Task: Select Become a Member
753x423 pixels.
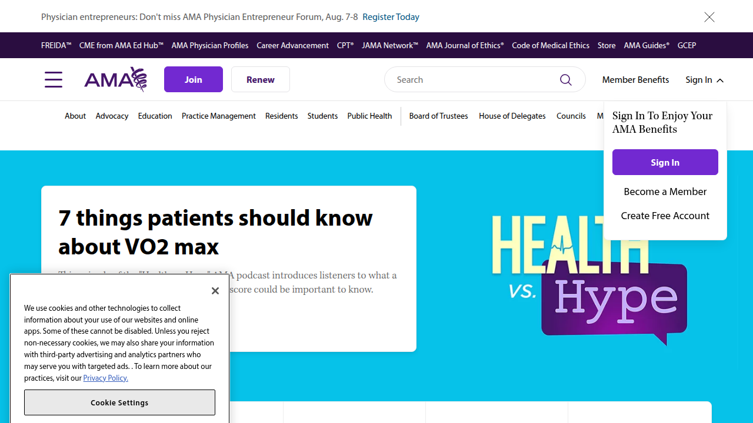Action: coord(665,192)
